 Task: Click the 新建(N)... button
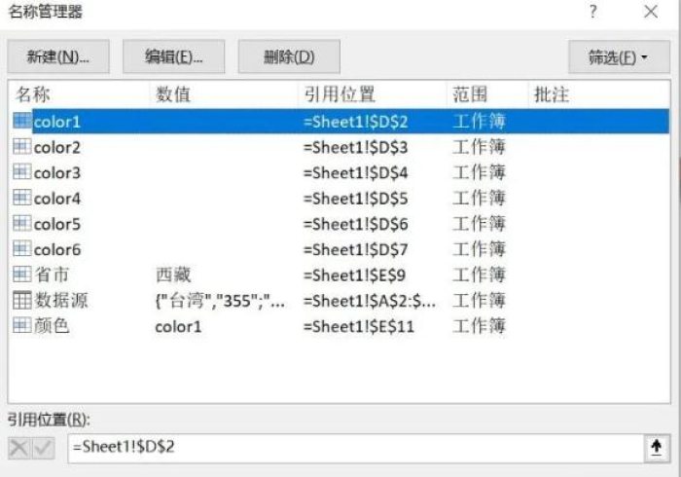58,56
